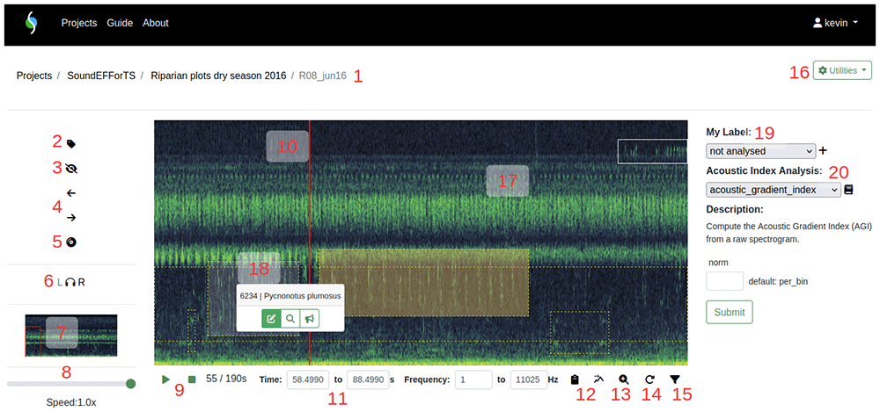Add a new label with plus icon
Viewport: 880px width, 412px height.
[x=824, y=150]
